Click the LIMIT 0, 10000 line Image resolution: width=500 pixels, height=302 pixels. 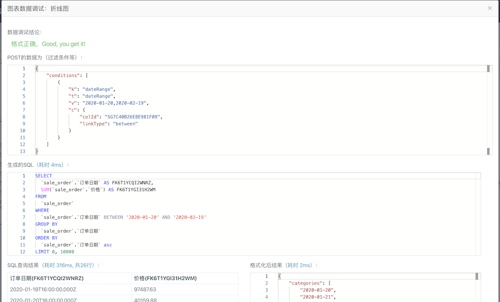pos(54,252)
